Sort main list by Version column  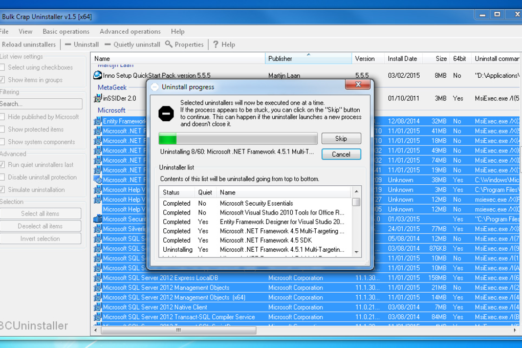point(368,58)
